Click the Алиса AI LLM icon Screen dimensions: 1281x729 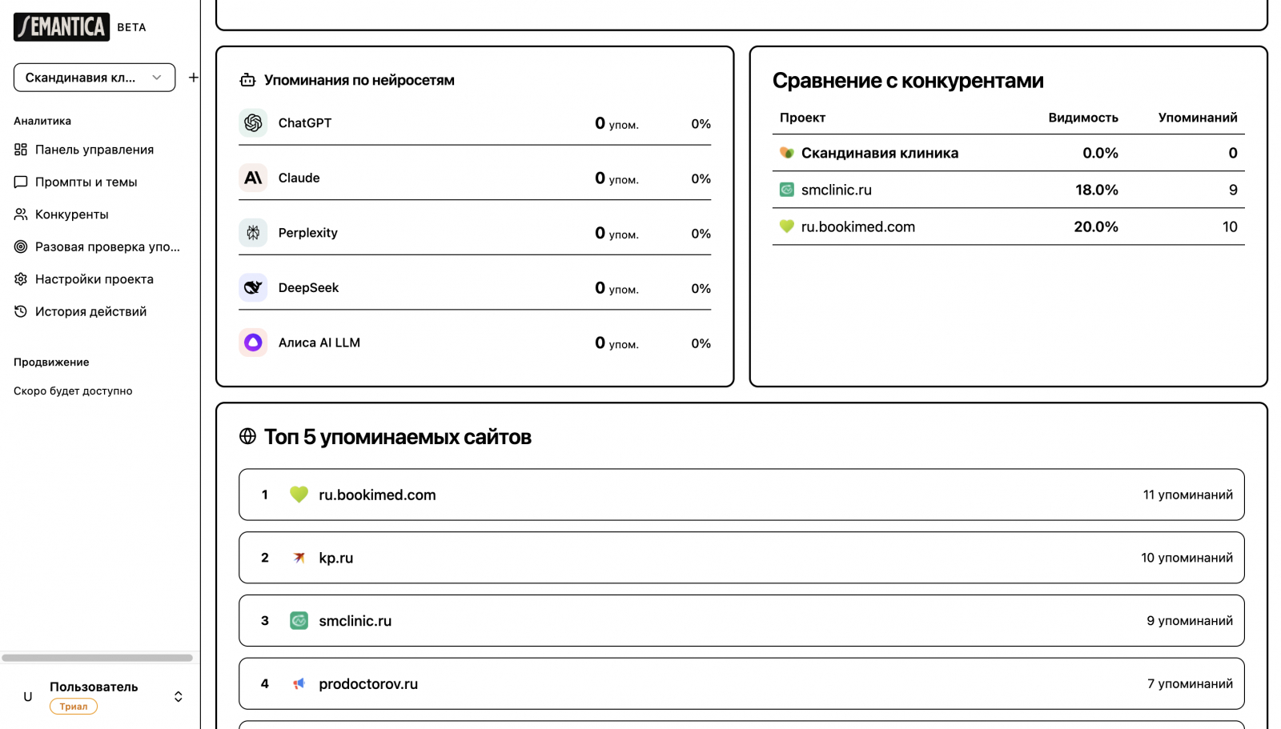(253, 342)
